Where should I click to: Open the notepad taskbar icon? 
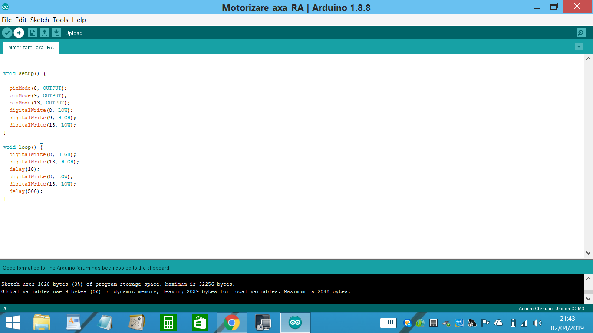(x=105, y=323)
